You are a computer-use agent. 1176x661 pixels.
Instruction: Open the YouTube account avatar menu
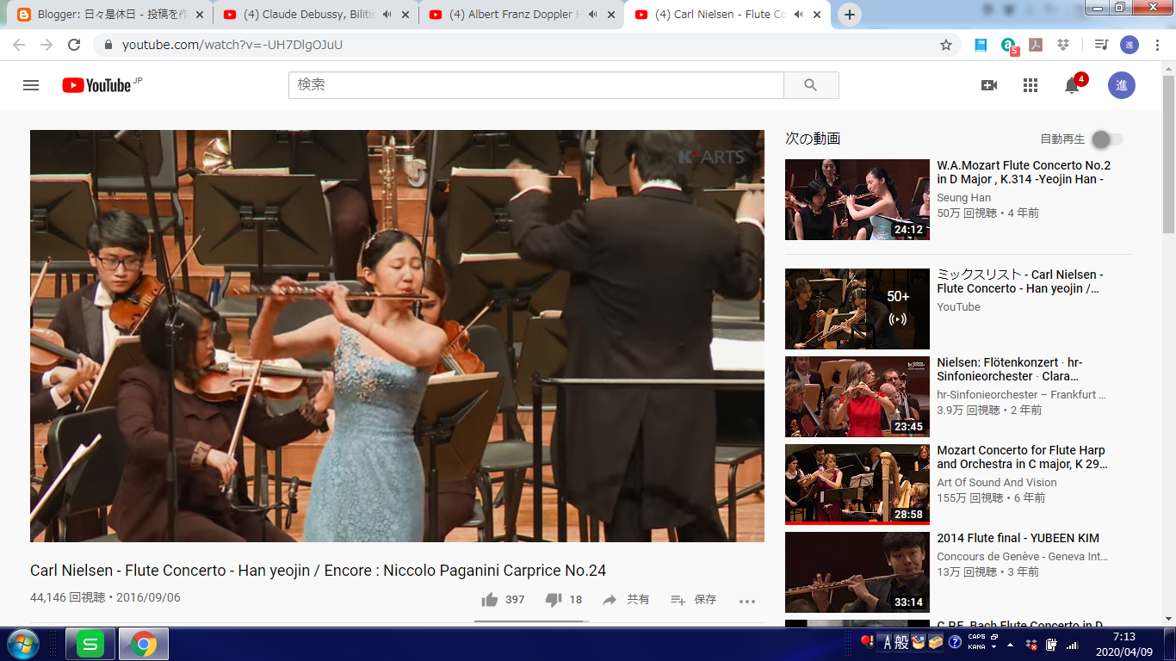coord(1122,85)
